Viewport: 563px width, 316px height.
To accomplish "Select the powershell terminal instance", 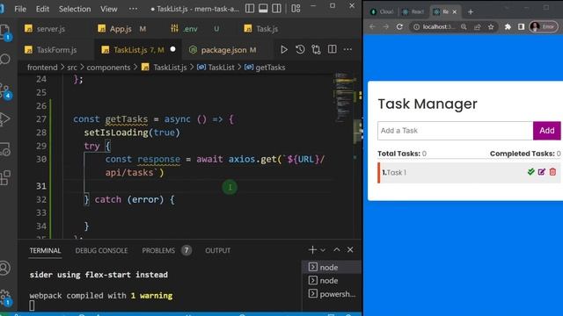I will (x=332, y=294).
